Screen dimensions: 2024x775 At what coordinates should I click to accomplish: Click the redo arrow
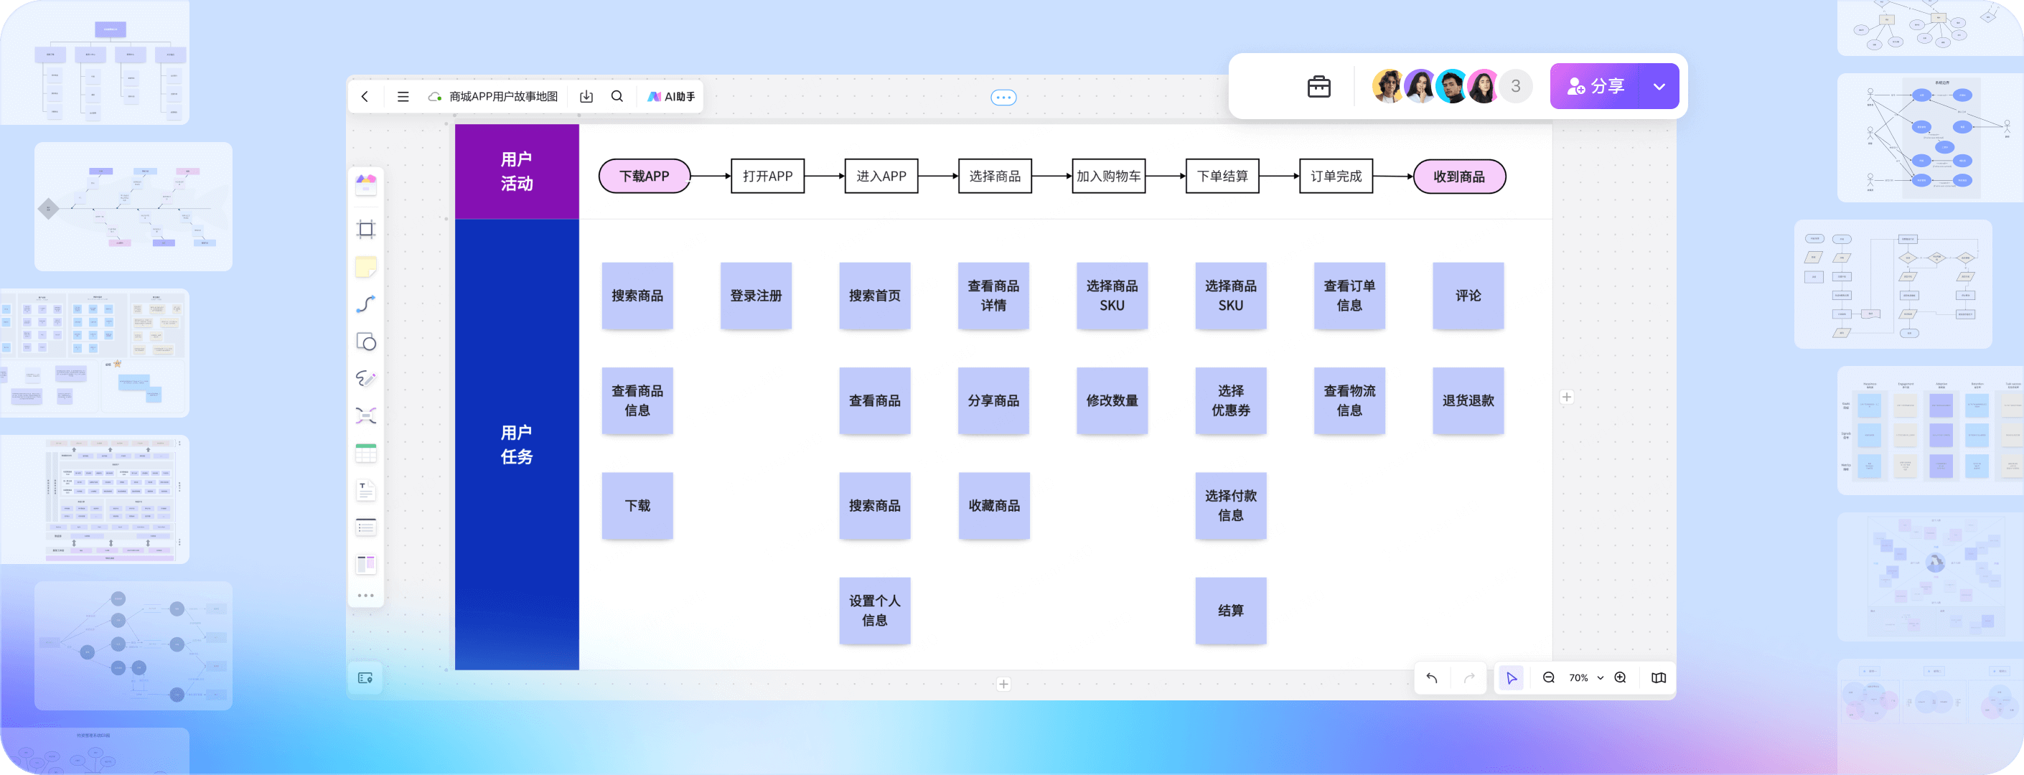pyautogui.click(x=1469, y=677)
